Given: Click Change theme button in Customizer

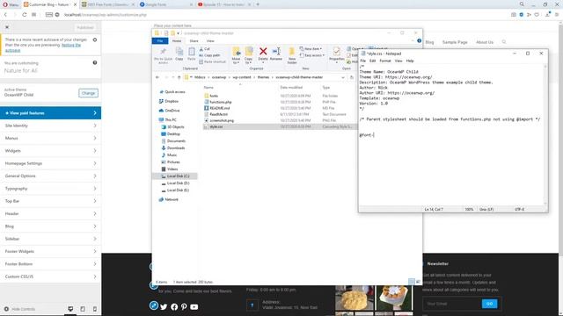Looking at the screenshot, I should coord(88,93).
